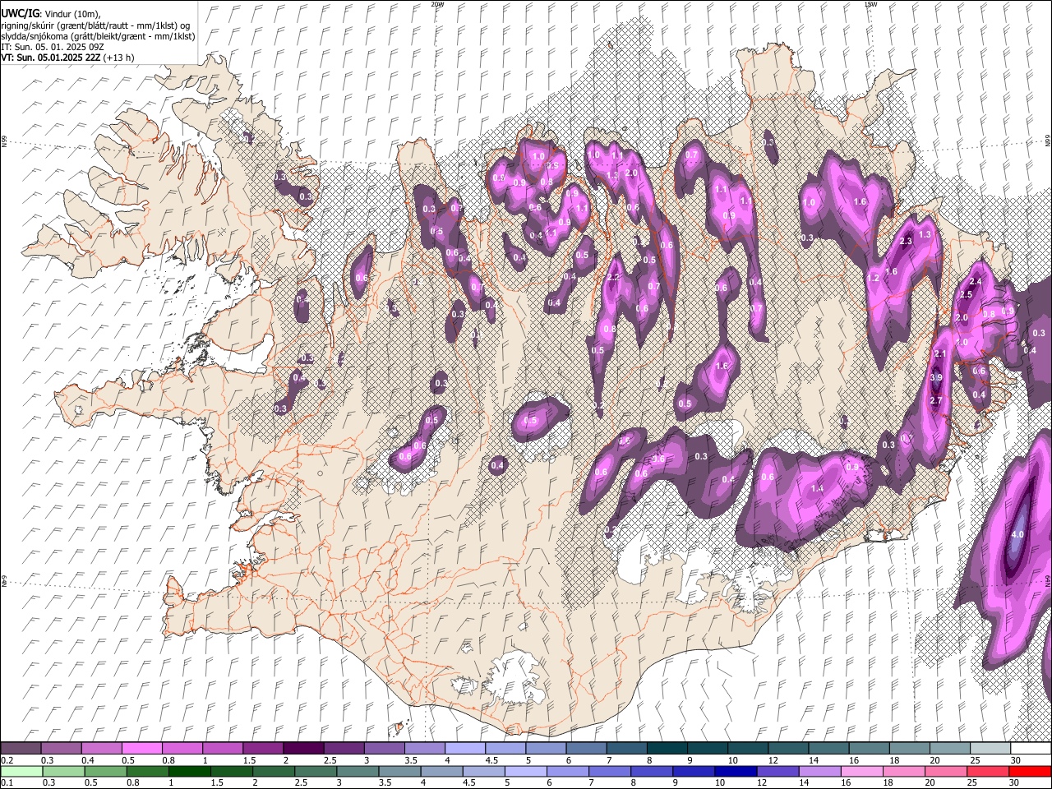This screenshot has height=789, width=1052.
Task: Select the navy rain legend swatch for 10–12 mm
Action: (735, 771)
